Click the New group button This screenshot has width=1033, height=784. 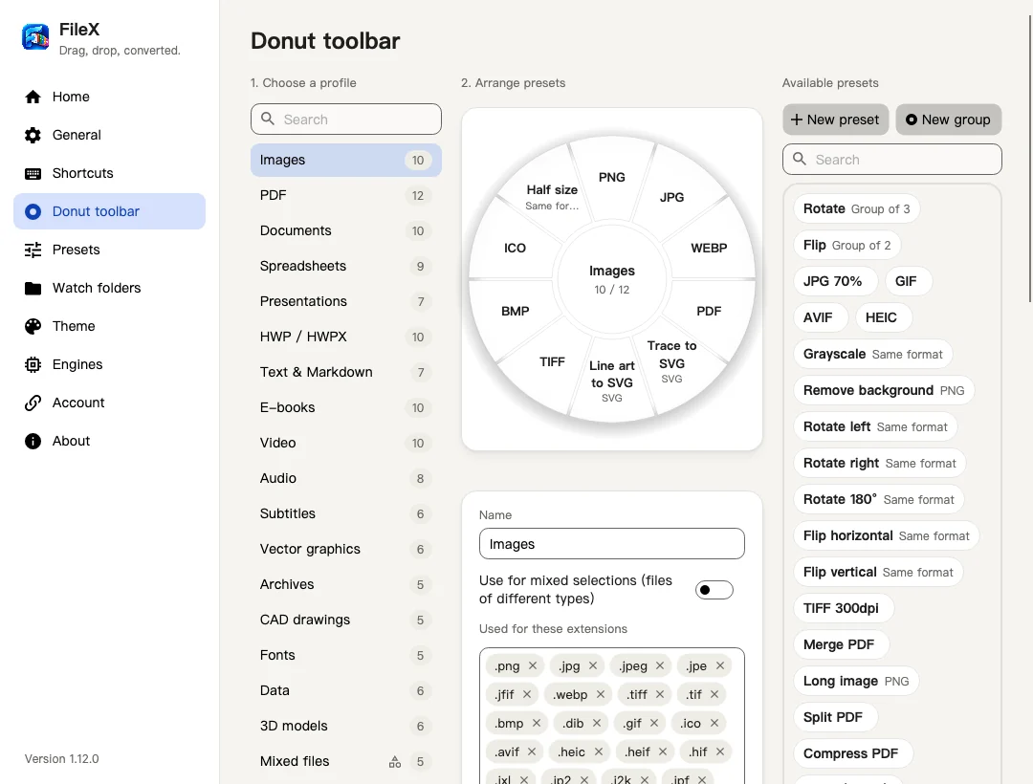(949, 120)
